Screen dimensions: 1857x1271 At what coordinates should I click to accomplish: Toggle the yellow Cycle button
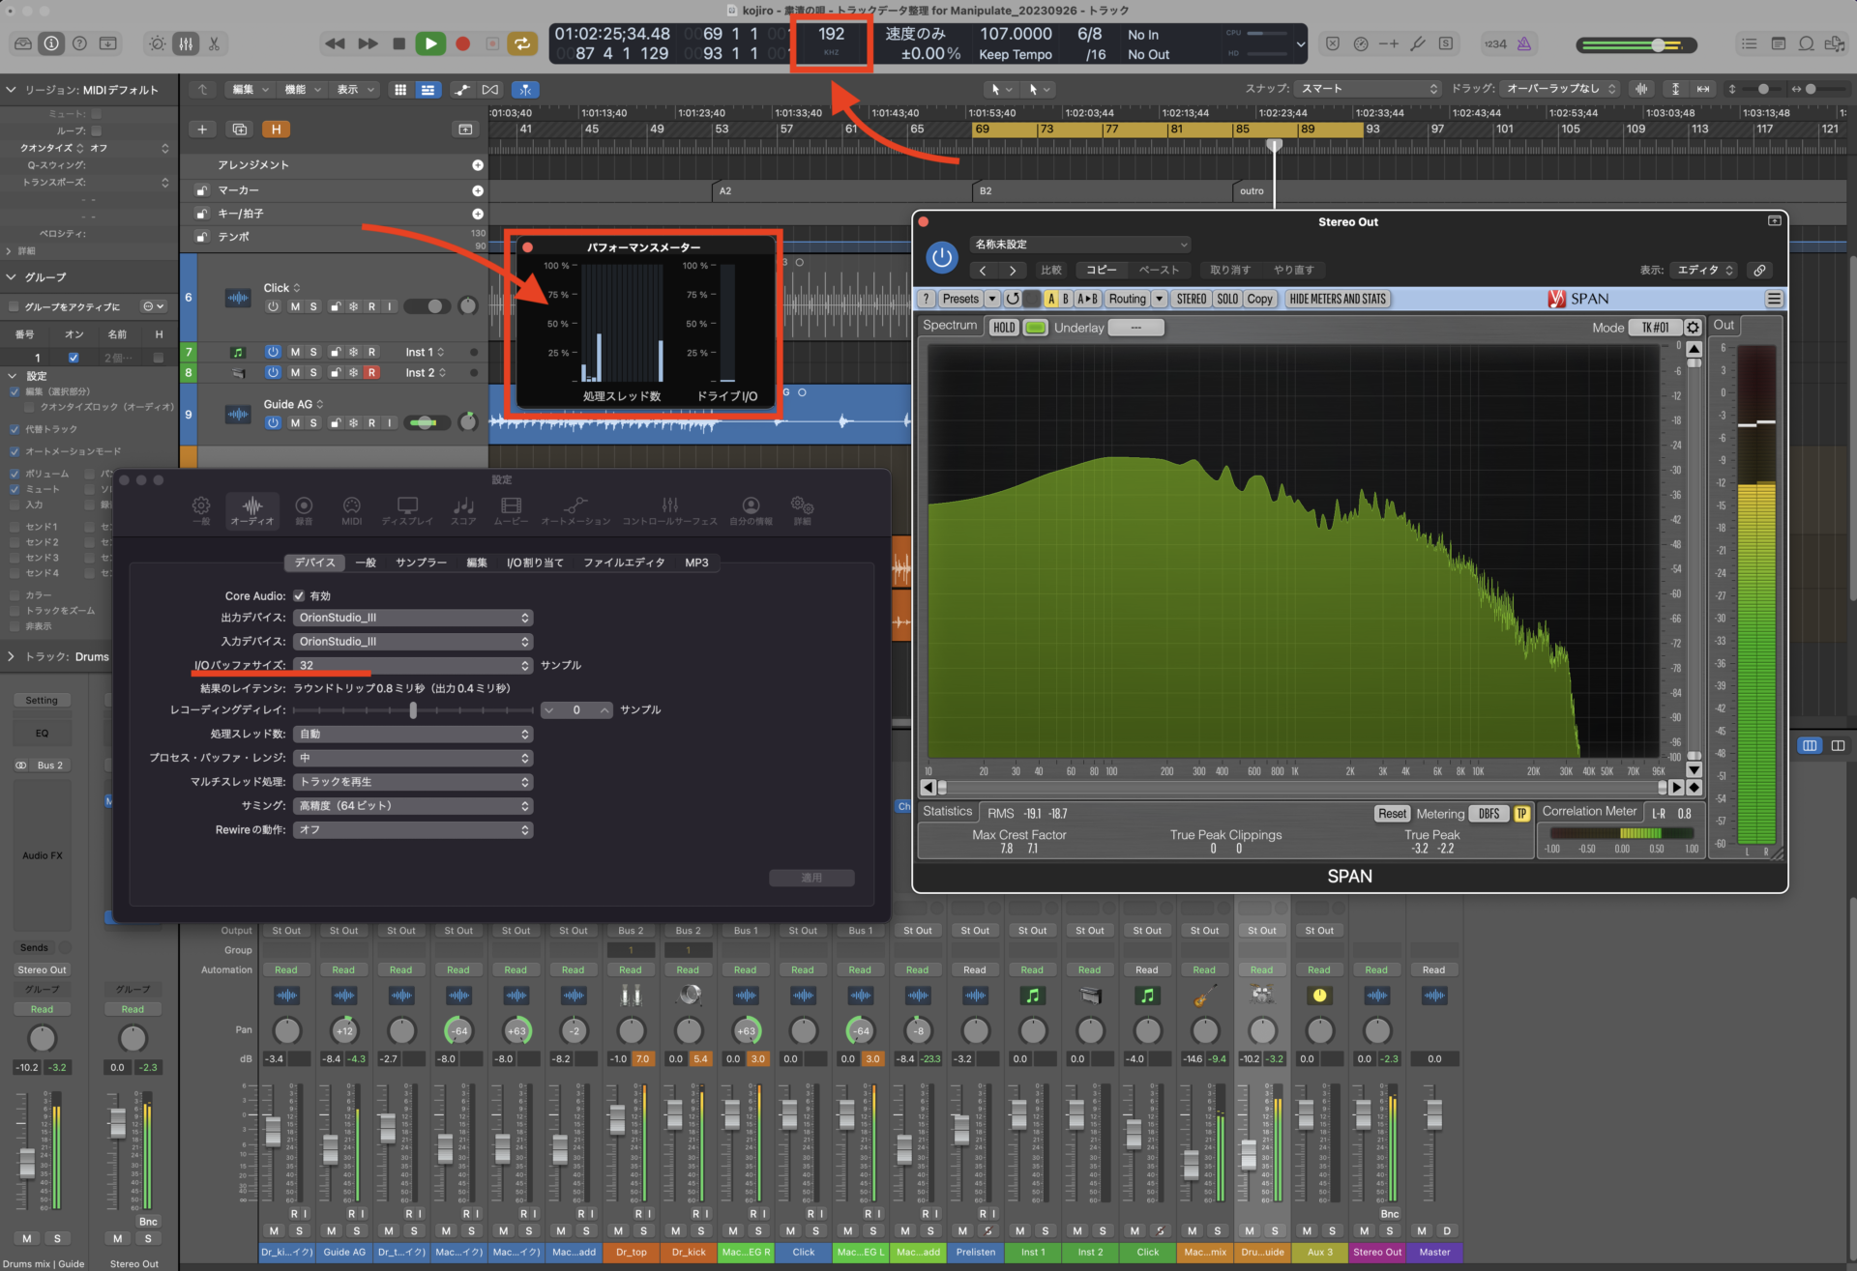pos(522,43)
